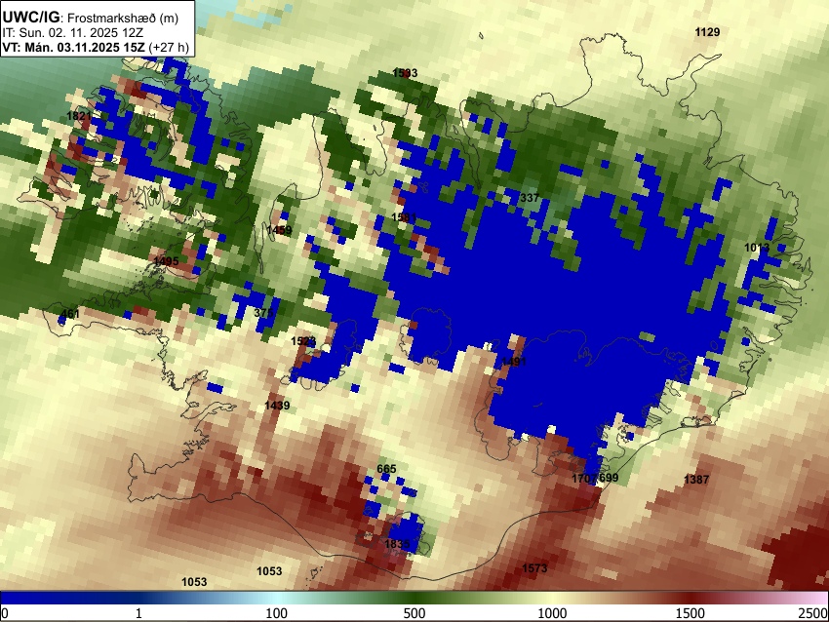
Task: Click the 'VT: Mán. 03.11.2025 15Z' line
Action: [73, 47]
